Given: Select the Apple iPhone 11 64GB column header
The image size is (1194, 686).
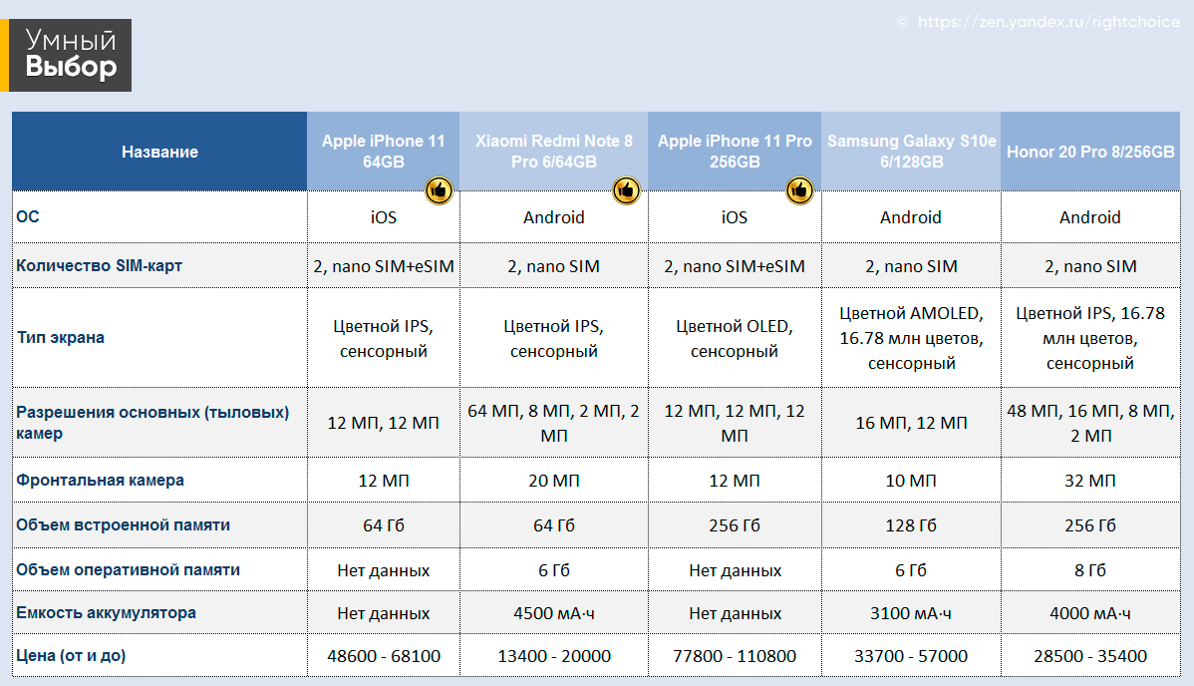Looking at the screenshot, I should pos(383,152).
